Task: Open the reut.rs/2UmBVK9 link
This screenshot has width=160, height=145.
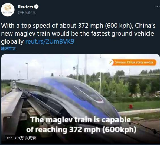Action: click(50, 42)
